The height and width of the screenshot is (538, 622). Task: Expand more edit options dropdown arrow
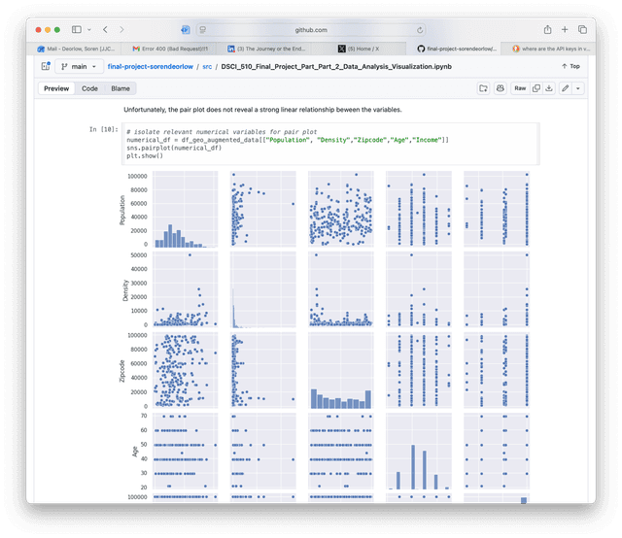point(577,88)
